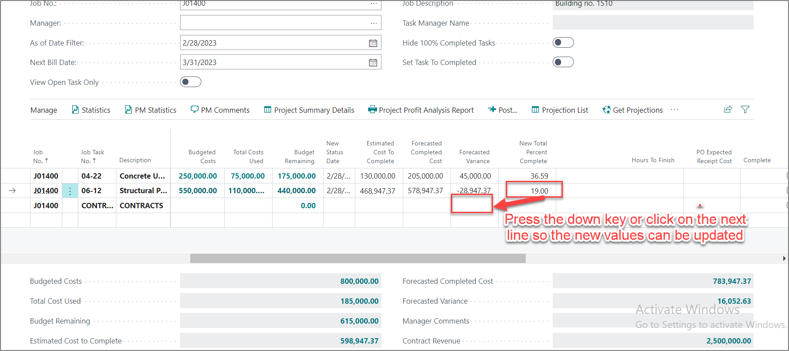Toggle View Open Task Only switch
The image size is (789, 351).
(x=191, y=82)
